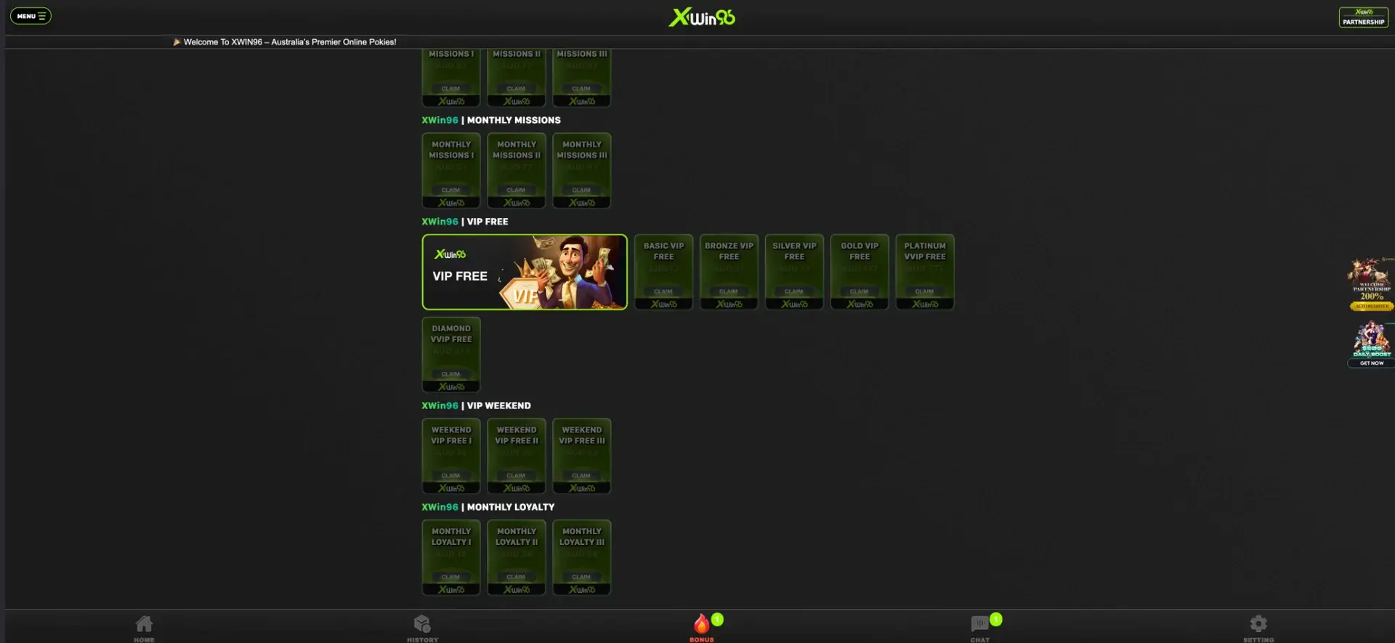The width and height of the screenshot is (1395, 643).
Task: Claim the Platinum VVIP Free bonus
Action: tap(925, 291)
